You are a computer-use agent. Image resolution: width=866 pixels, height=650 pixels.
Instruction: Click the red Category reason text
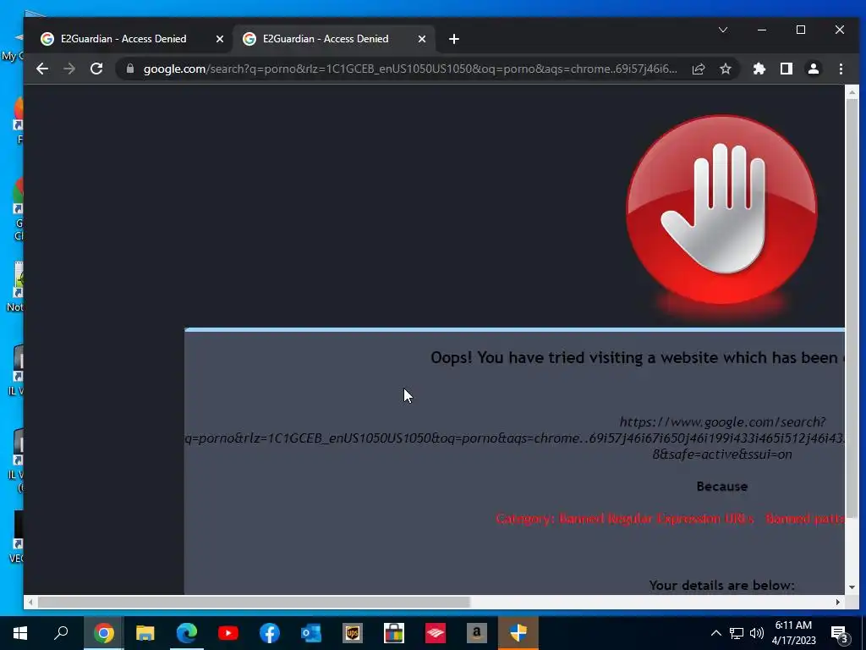[x=670, y=519]
